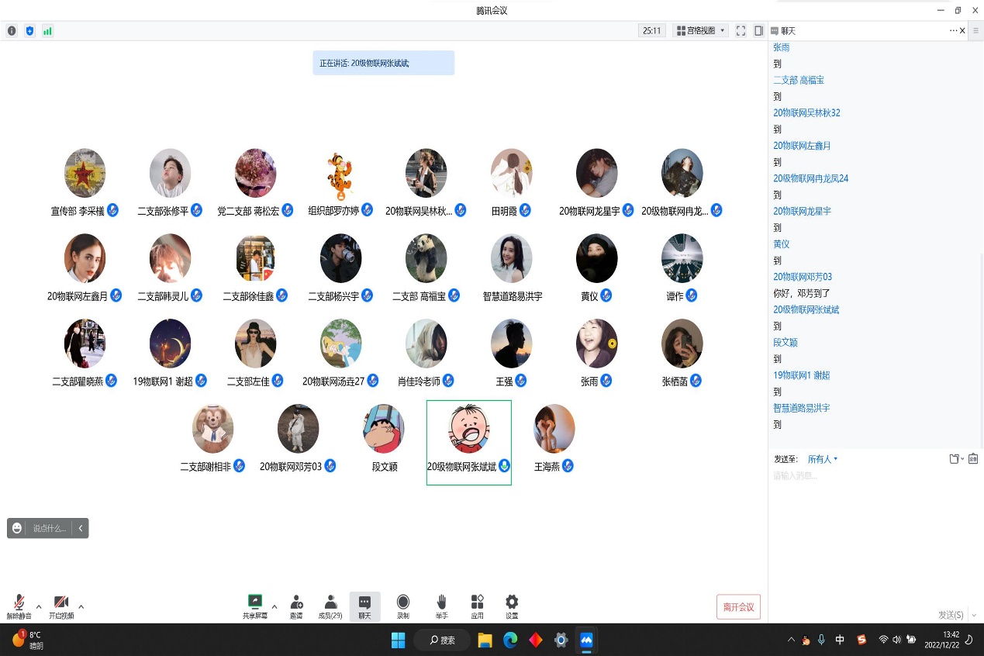Turn on camera with 开启视频
Screen dimensions: 984x656
coord(61,605)
